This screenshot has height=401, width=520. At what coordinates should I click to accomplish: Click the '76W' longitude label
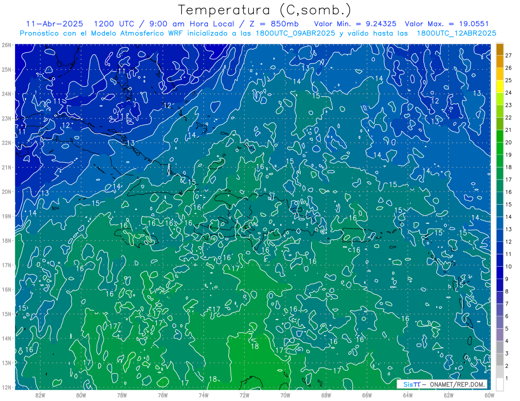[x=162, y=395]
